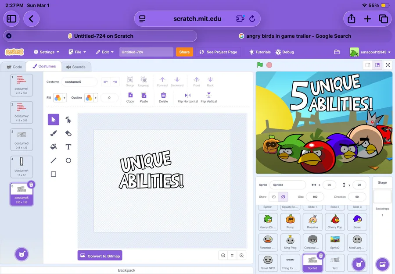The width and height of the screenshot is (395, 274).
Task: Select costume4 thumbnail
Action: (x=22, y=167)
